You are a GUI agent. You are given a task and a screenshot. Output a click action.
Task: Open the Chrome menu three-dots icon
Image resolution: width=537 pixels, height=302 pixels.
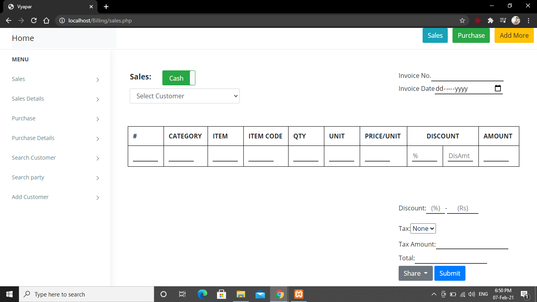pyautogui.click(x=529, y=20)
